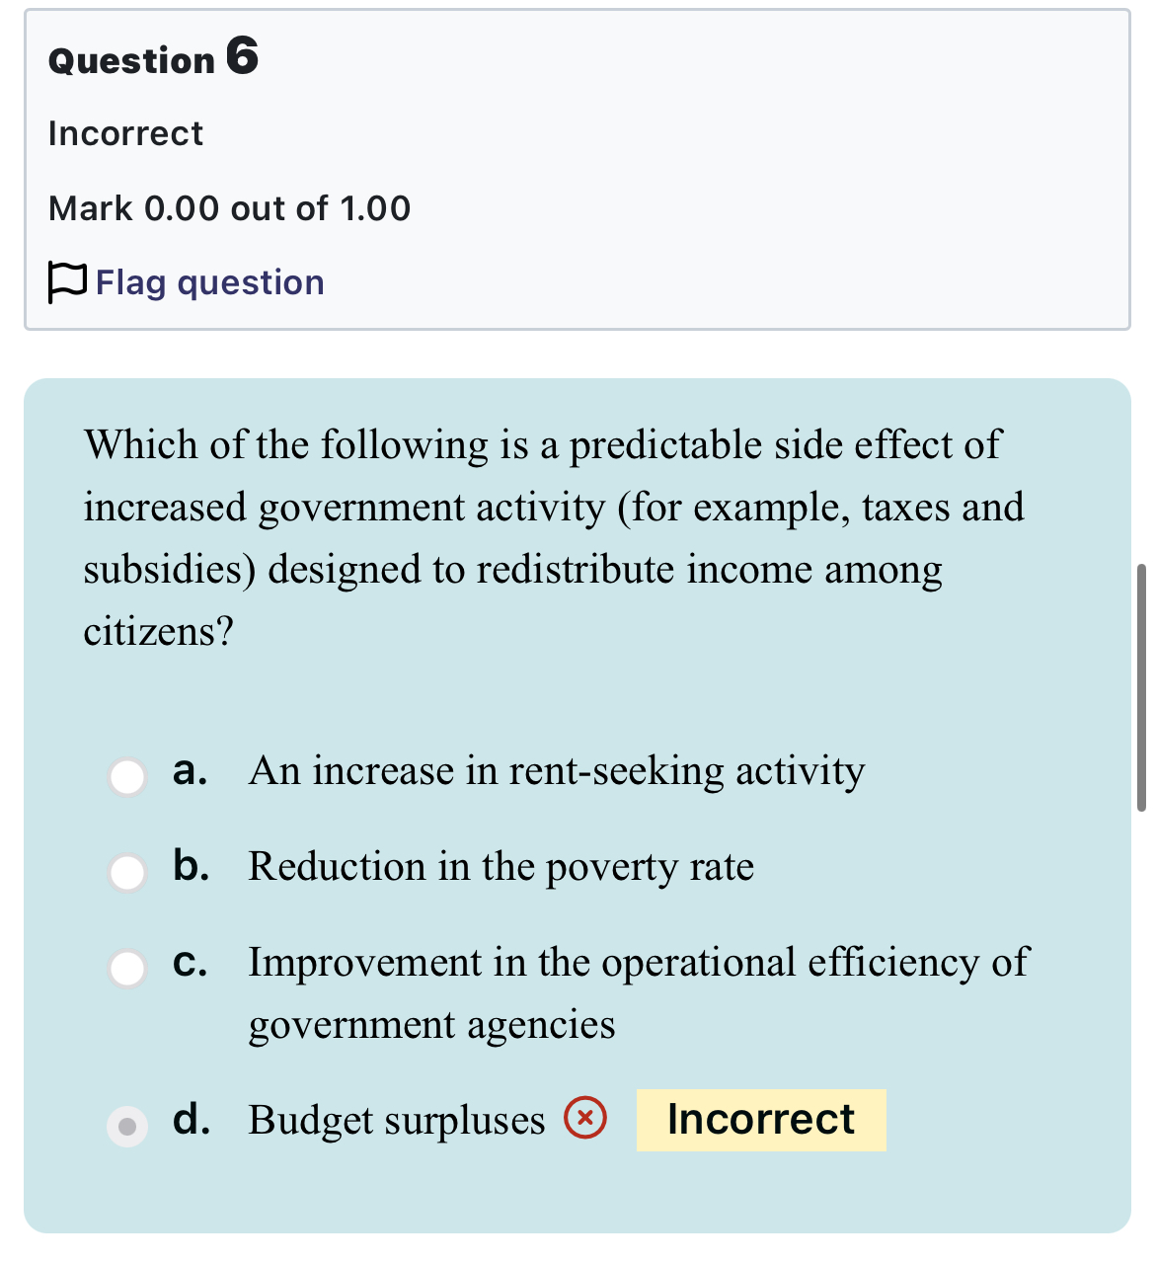
Task: Pick radio button for option c
Action: 127,968
